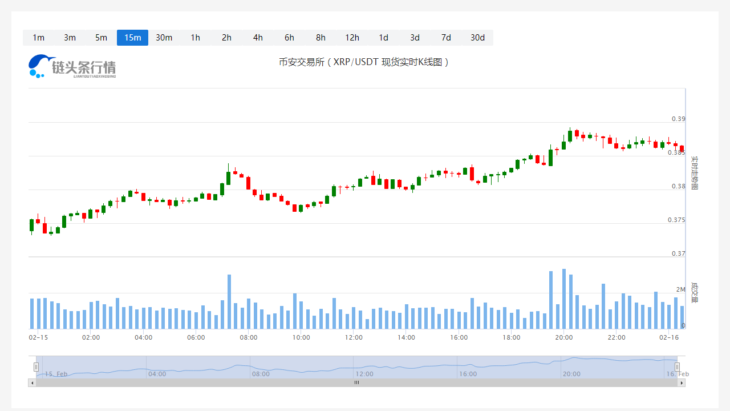Click the tallest volume bar near 20:00
730x411 pixels.
[x=564, y=299]
